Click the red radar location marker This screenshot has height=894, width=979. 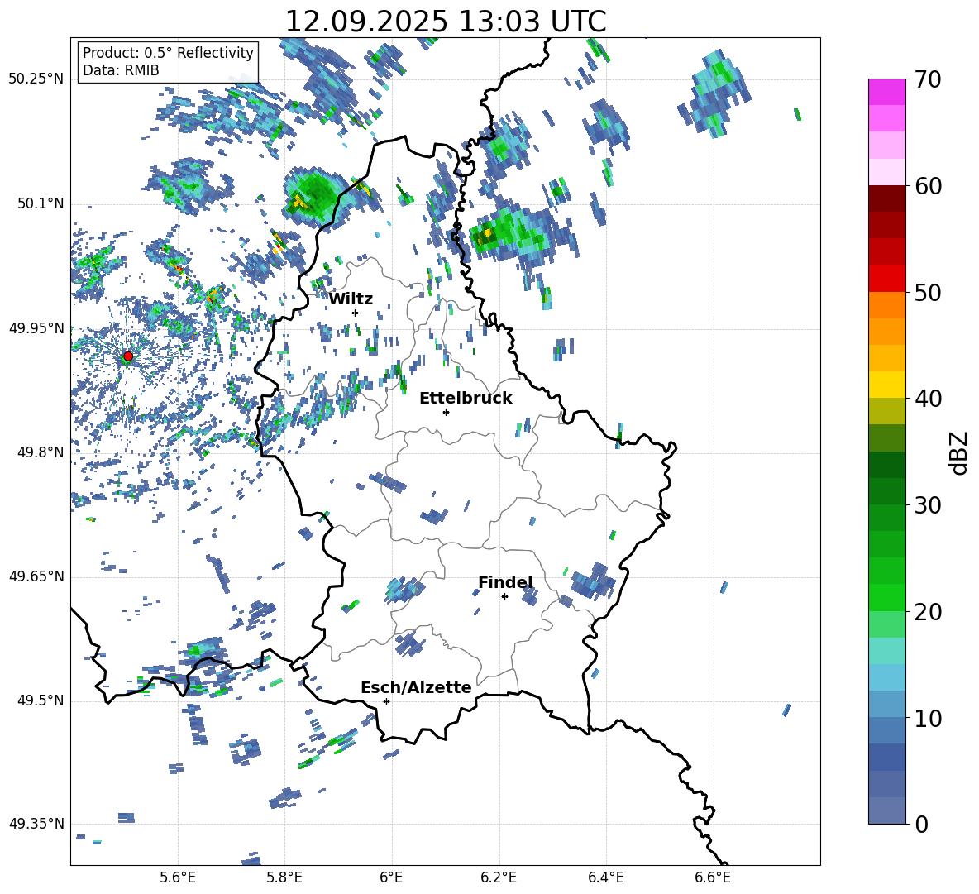pyautogui.click(x=128, y=356)
